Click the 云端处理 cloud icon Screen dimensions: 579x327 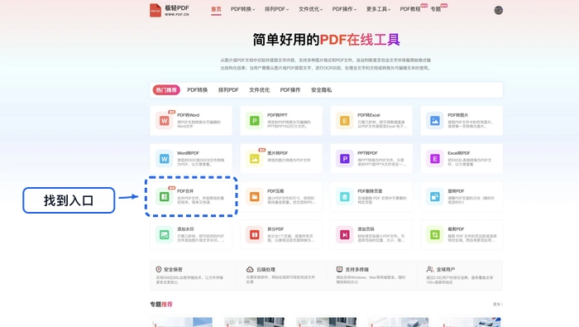250,269
